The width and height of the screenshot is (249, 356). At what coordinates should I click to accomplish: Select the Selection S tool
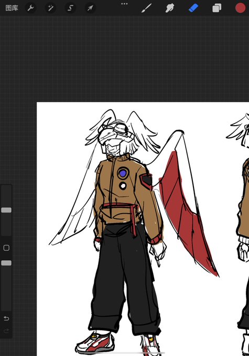point(70,8)
